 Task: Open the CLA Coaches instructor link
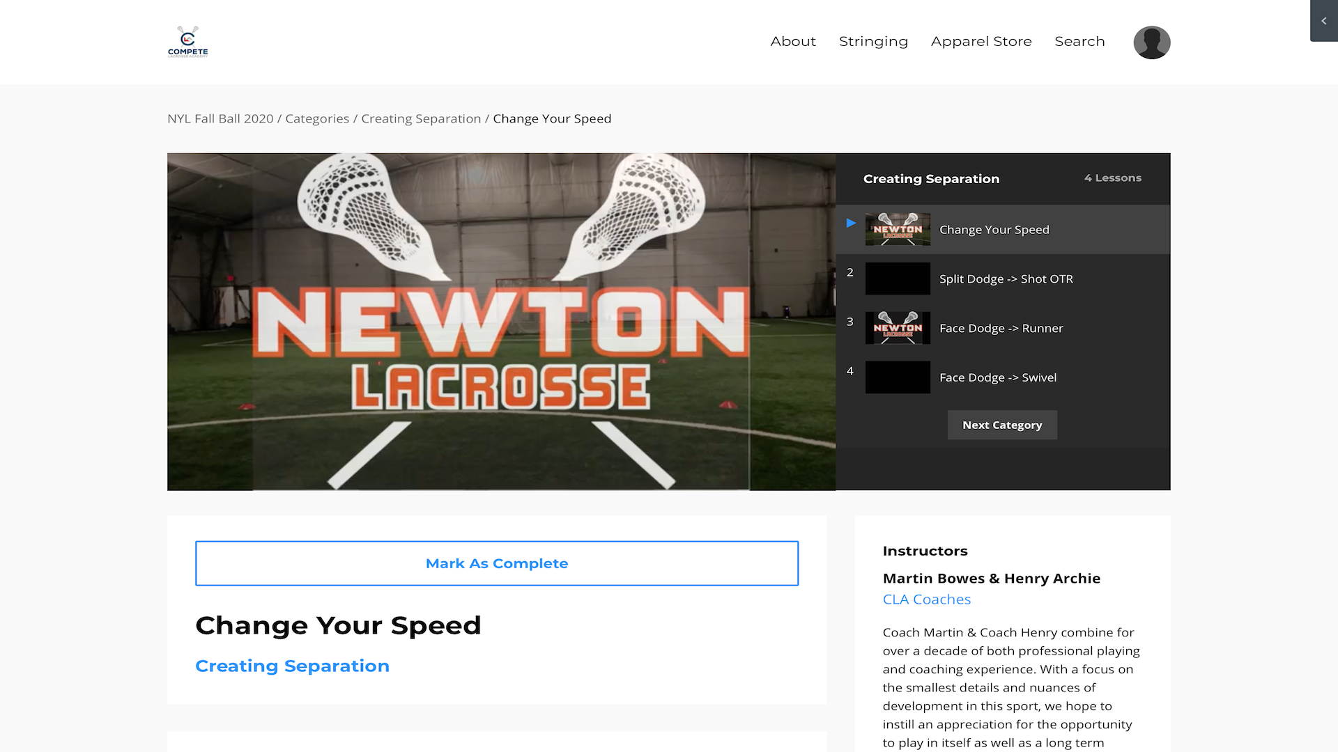point(926,600)
